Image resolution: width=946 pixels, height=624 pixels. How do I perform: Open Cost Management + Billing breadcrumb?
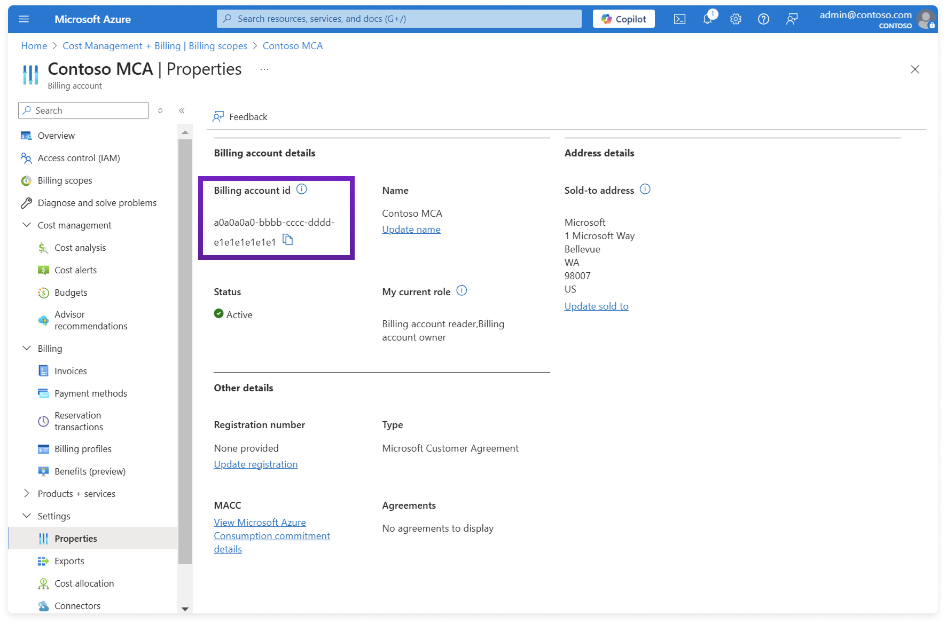pos(155,46)
